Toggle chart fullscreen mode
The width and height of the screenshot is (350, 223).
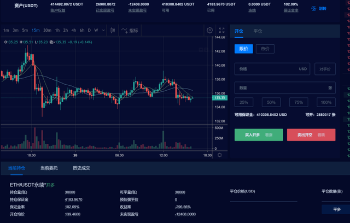[221, 30]
